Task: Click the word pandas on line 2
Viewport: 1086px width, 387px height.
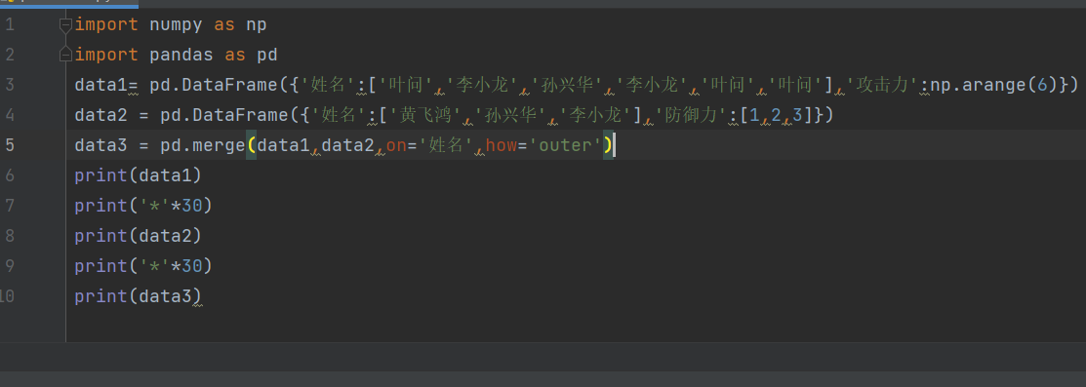Action: point(181,55)
